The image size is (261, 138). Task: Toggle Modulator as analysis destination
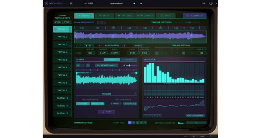click(x=98, y=104)
